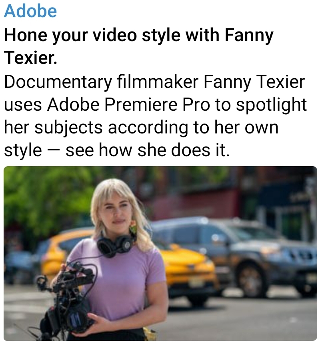Click the word "Documentary" starting the description
This screenshot has height=344, width=322.
click(x=58, y=82)
